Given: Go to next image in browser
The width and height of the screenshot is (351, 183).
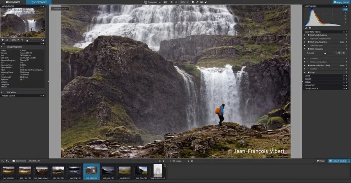Looking at the screenshot, I should [x=188, y=161].
